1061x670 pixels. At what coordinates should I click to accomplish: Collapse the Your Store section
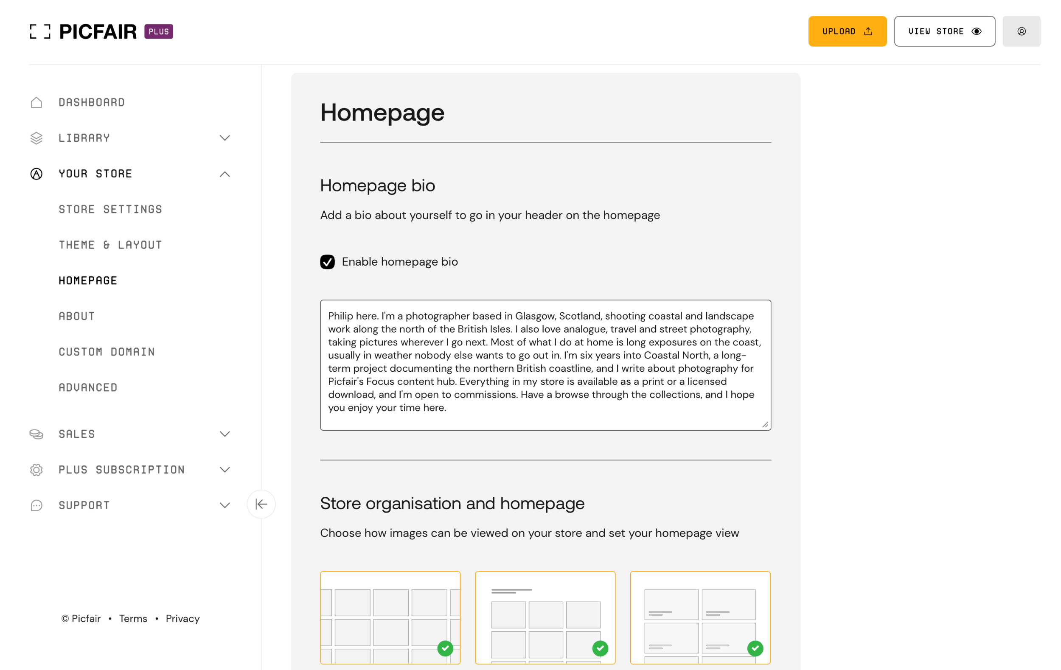click(x=225, y=174)
